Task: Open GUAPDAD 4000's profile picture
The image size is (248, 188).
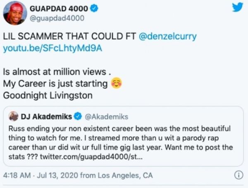Action: tap(15, 13)
